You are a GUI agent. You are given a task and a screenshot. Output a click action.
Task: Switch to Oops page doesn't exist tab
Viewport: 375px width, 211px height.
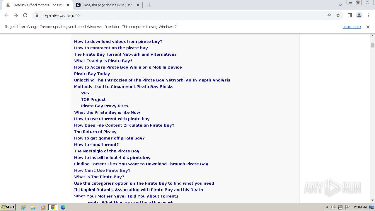[x=108, y=5]
